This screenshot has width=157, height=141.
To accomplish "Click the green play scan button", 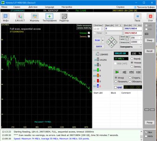I will pos(117,72).
